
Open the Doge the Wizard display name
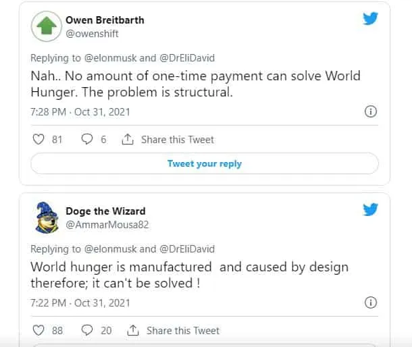[x=105, y=211]
